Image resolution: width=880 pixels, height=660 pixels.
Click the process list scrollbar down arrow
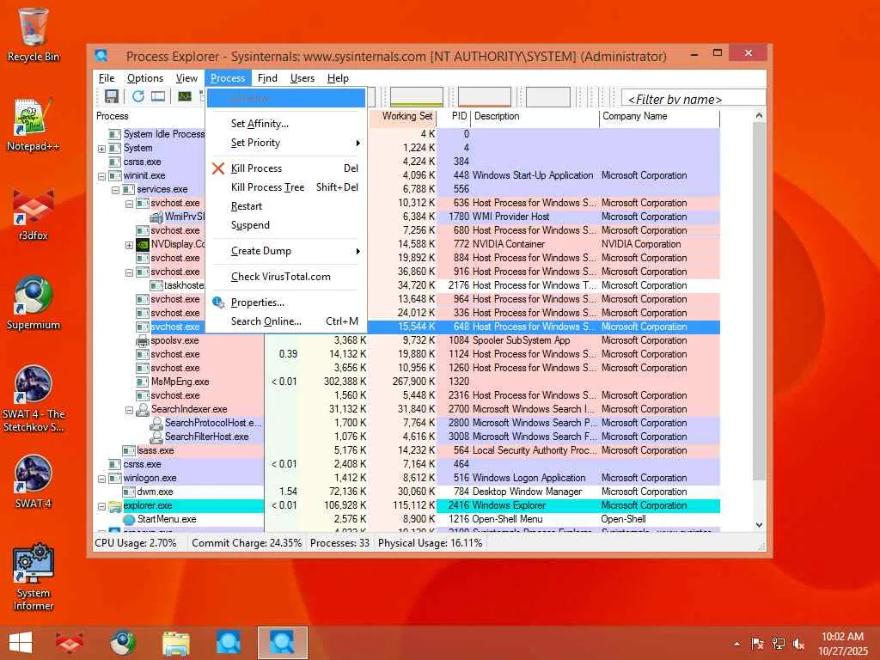760,525
